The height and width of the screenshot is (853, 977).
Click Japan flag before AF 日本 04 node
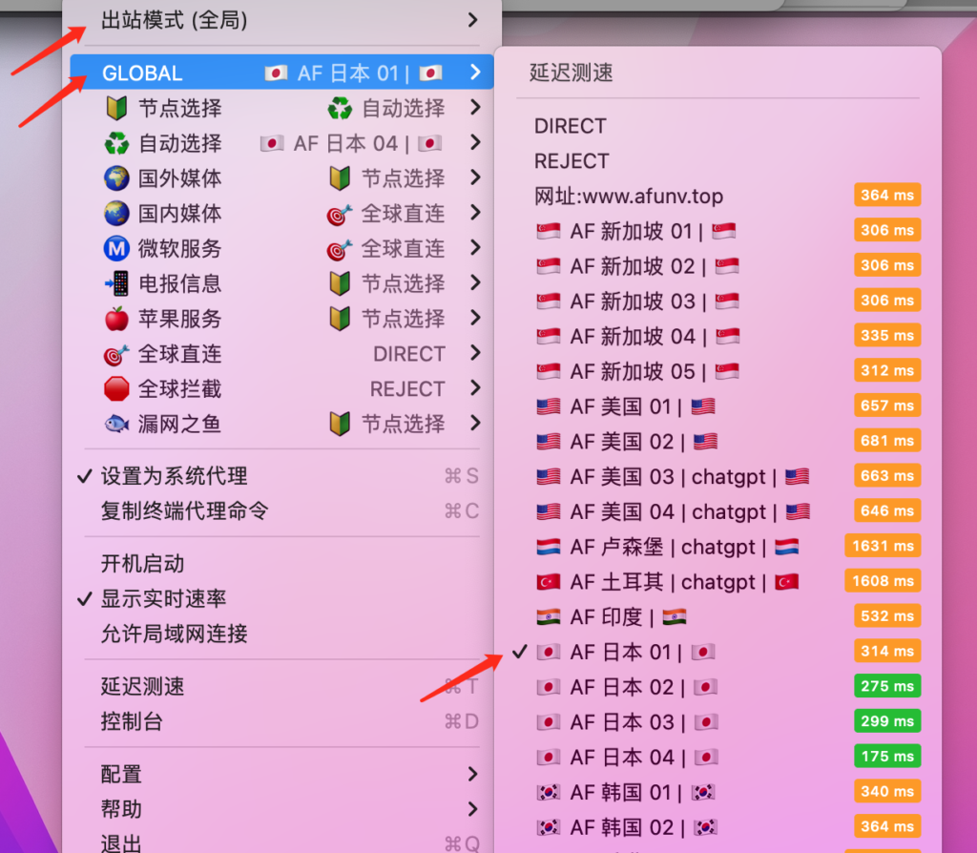click(x=549, y=758)
